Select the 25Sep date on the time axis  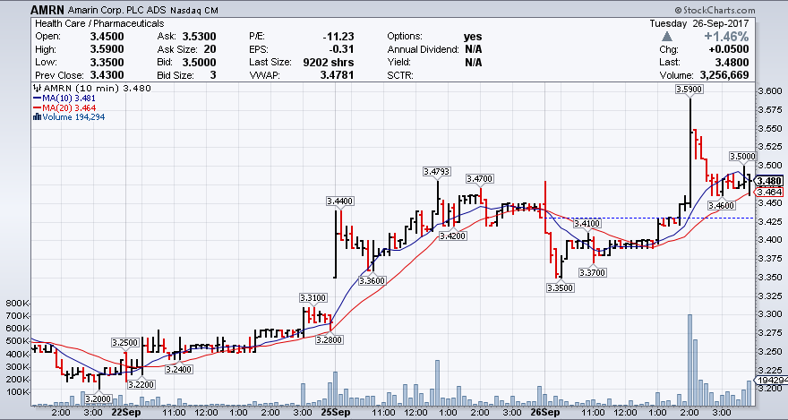(335, 413)
